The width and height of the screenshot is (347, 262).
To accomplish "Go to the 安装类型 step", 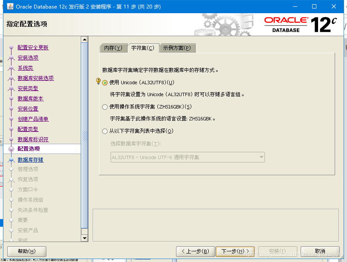I will [28, 88].
